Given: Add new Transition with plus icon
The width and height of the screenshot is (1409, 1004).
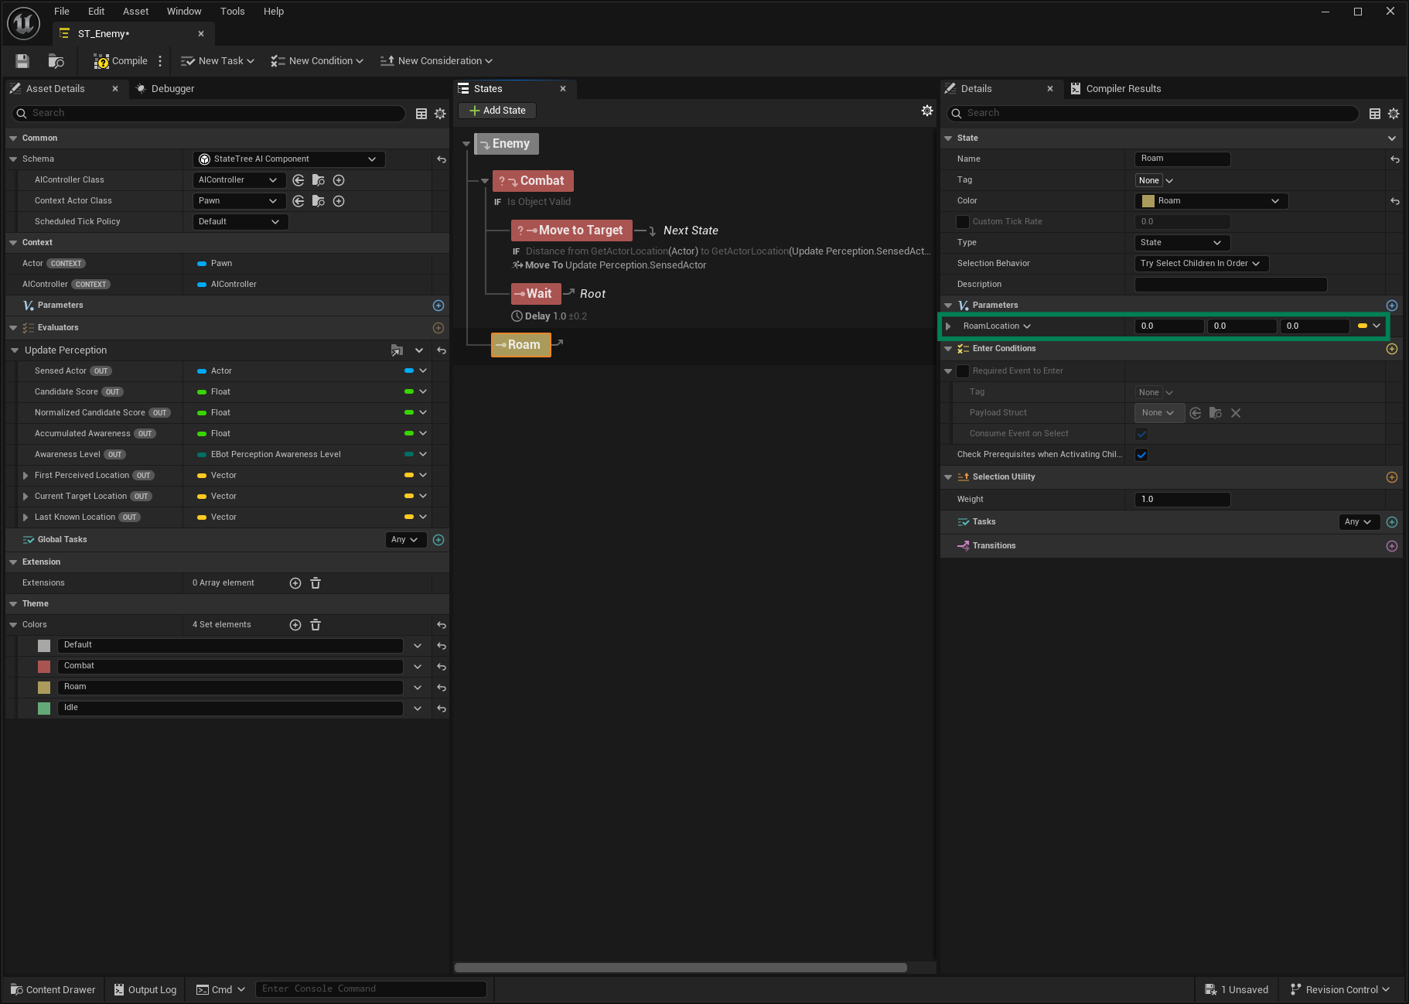Looking at the screenshot, I should (x=1391, y=546).
